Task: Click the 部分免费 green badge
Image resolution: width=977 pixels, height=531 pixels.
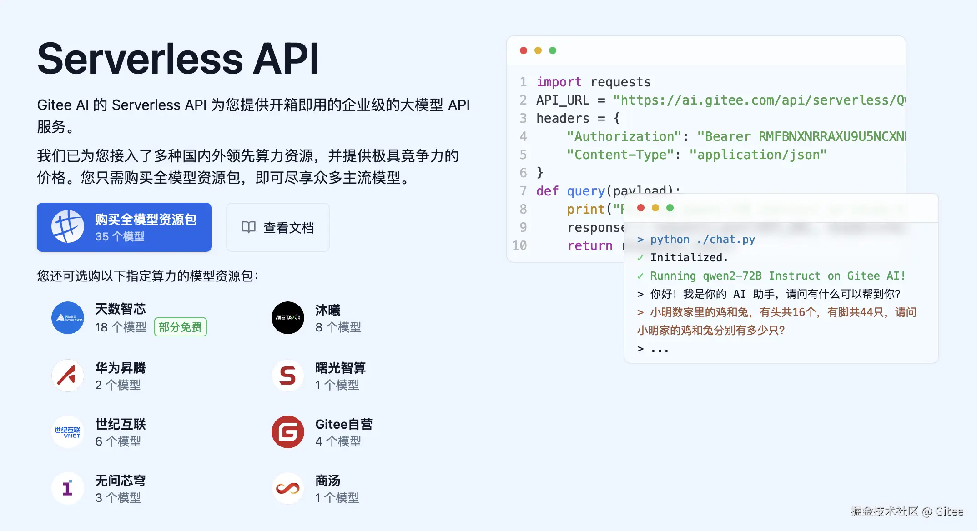Action: tap(180, 327)
